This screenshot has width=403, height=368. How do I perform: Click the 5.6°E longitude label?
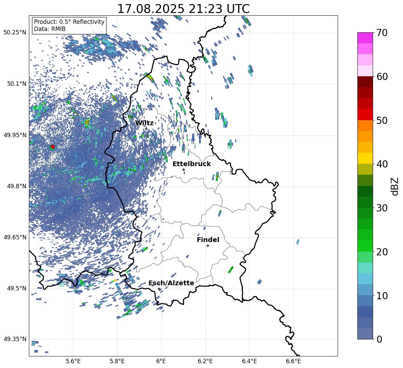point(73,361)
